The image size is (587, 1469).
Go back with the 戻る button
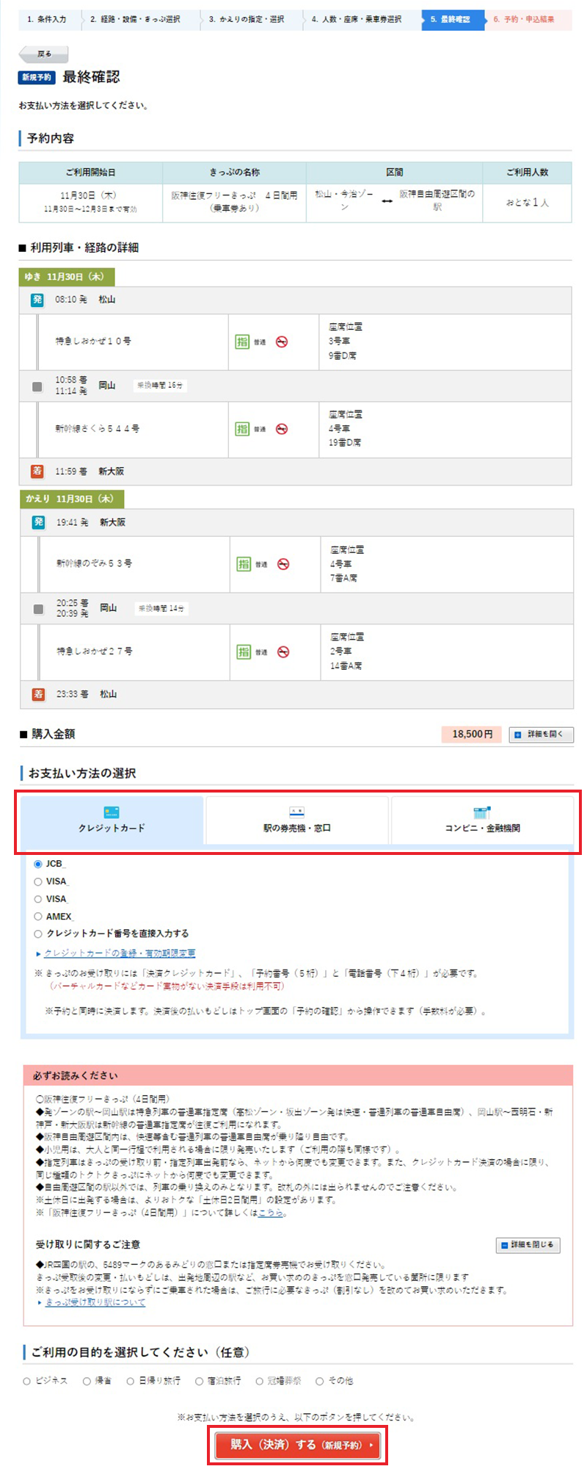click(44, 54)
